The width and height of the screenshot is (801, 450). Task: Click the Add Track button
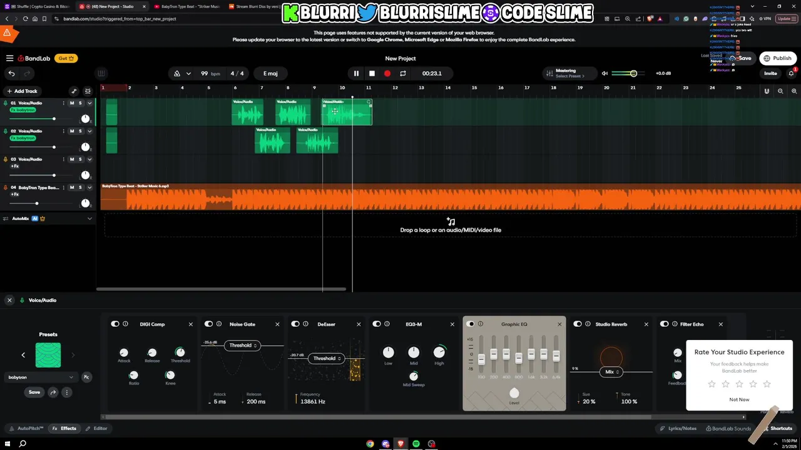[21, 91]
